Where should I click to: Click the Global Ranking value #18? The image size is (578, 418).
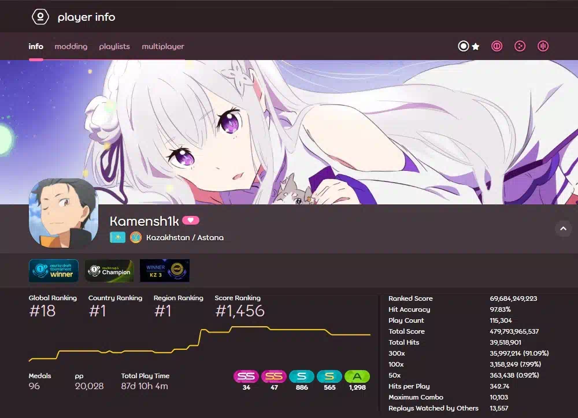42,311
